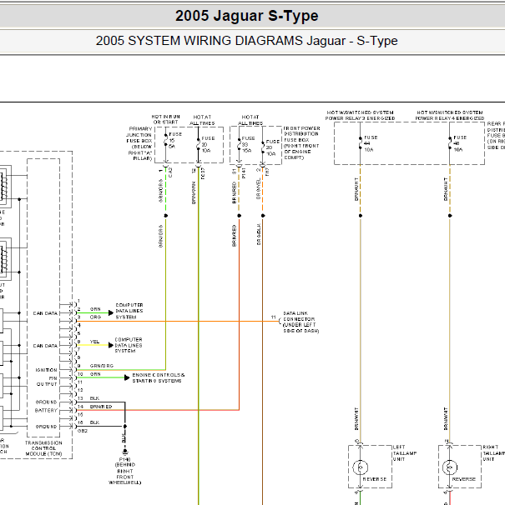This screenshot has height=505, width=505.
Task: Click the "RIGHT TAILLAMP UNIT" label
Action: pos(493,453)
